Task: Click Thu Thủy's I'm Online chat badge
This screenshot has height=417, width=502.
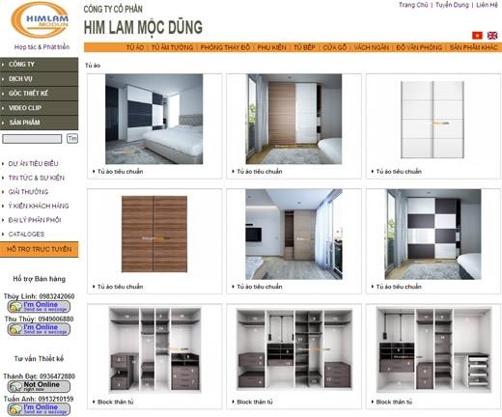Action: click(39, 329)
